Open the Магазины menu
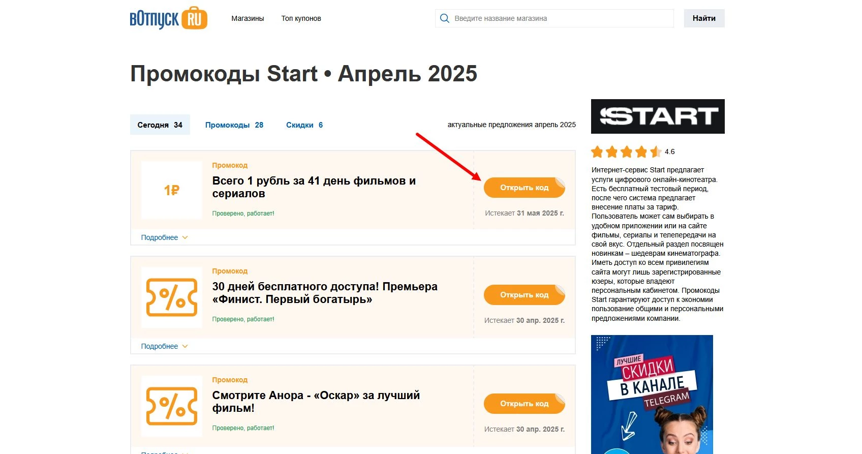This screenshot has height=454, width=862. [248, 18]
